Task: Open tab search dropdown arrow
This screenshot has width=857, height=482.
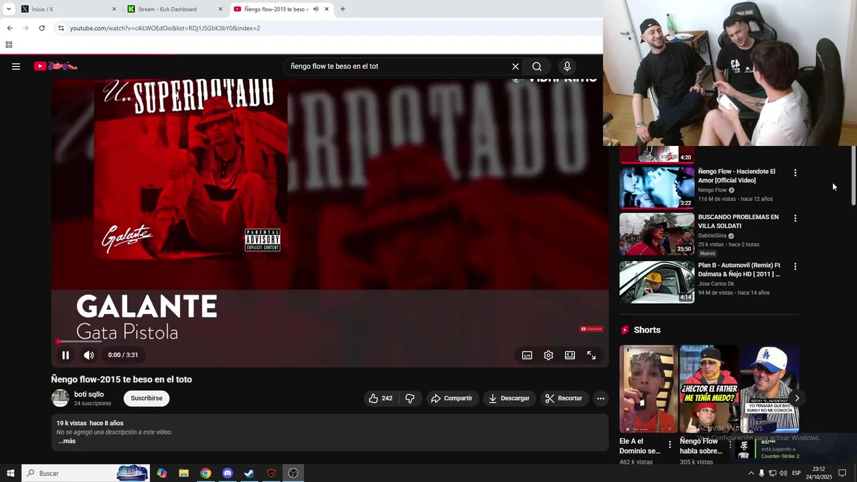Action: 9,9
